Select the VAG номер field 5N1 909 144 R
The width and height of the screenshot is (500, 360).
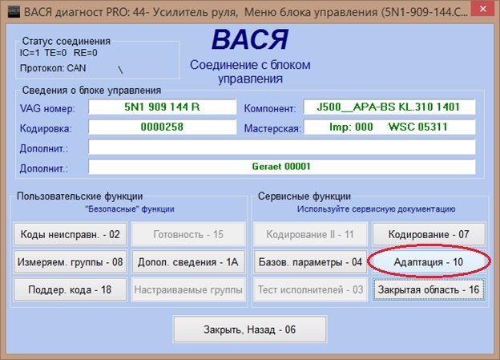pyautogui.click(x=163, y=107)
